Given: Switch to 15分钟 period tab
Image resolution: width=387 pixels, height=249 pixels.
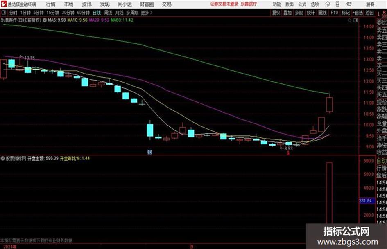Looking at the screenshot, I should (x=52, y=13).
